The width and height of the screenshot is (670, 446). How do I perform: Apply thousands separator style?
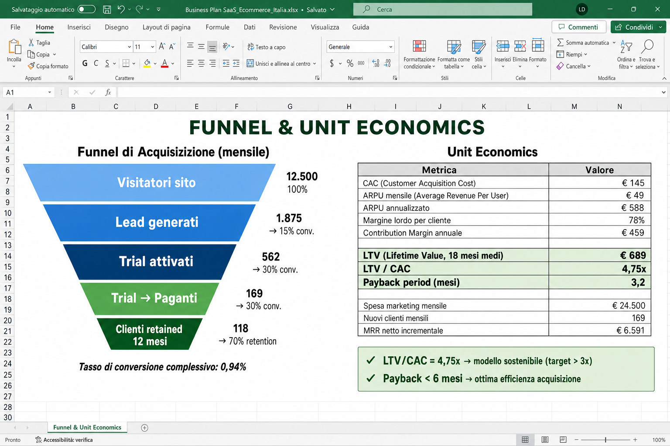click(x=361, y=63)
